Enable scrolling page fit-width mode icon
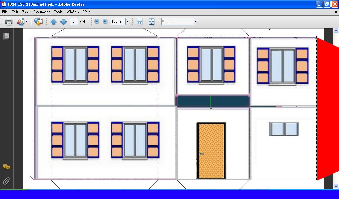 coord(139,22)
